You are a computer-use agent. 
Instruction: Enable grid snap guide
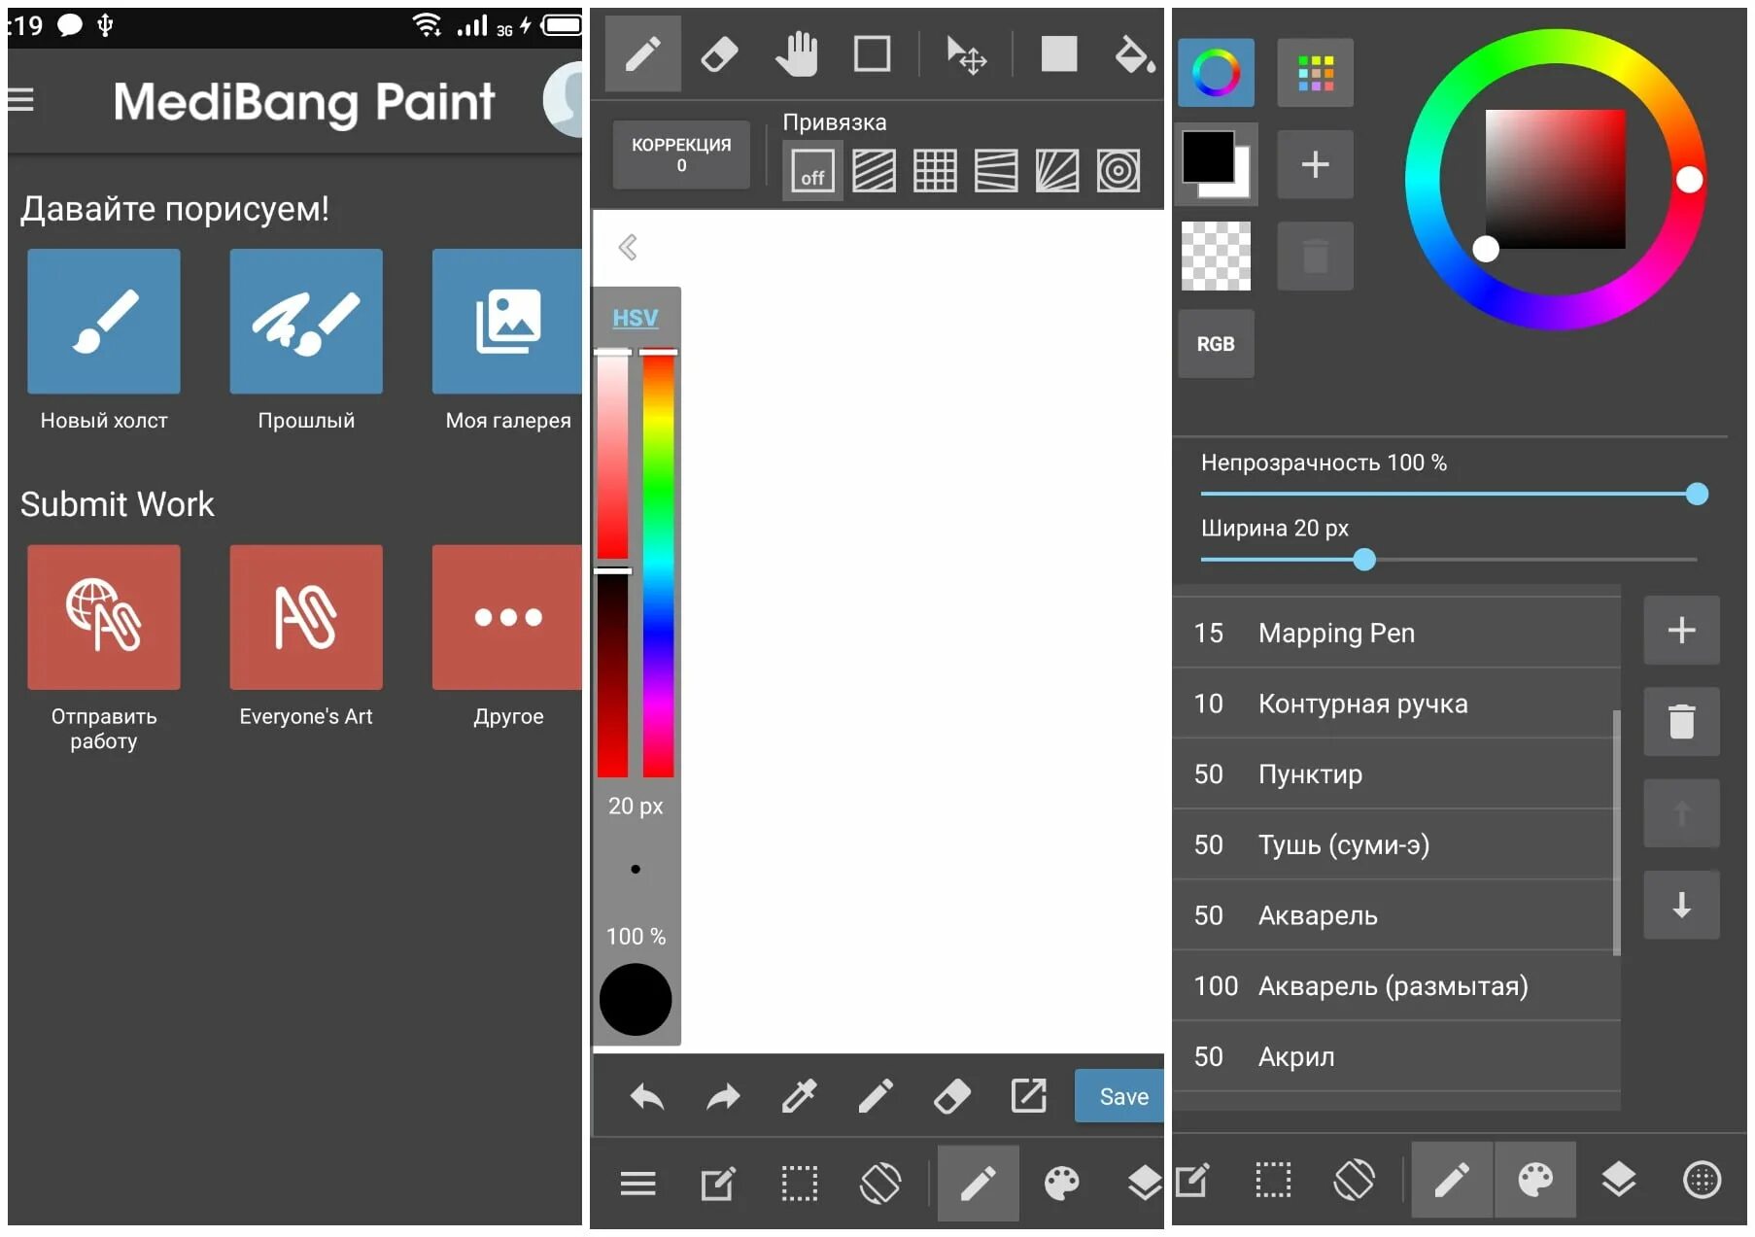pos(935,171)
